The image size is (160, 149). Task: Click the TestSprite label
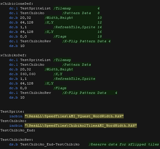click(12, 111)
